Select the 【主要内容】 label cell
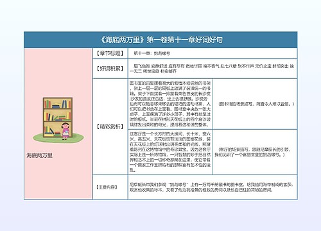Image resolution: width=321 pixels, height=231 pixels. (110, 187)
